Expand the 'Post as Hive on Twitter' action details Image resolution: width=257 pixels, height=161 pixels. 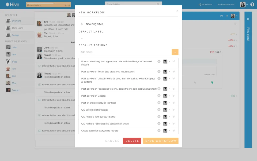pyautogui.click(x=173, y=72)
